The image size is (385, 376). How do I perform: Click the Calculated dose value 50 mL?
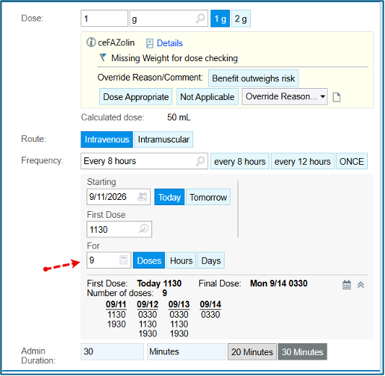click(179, 117)
